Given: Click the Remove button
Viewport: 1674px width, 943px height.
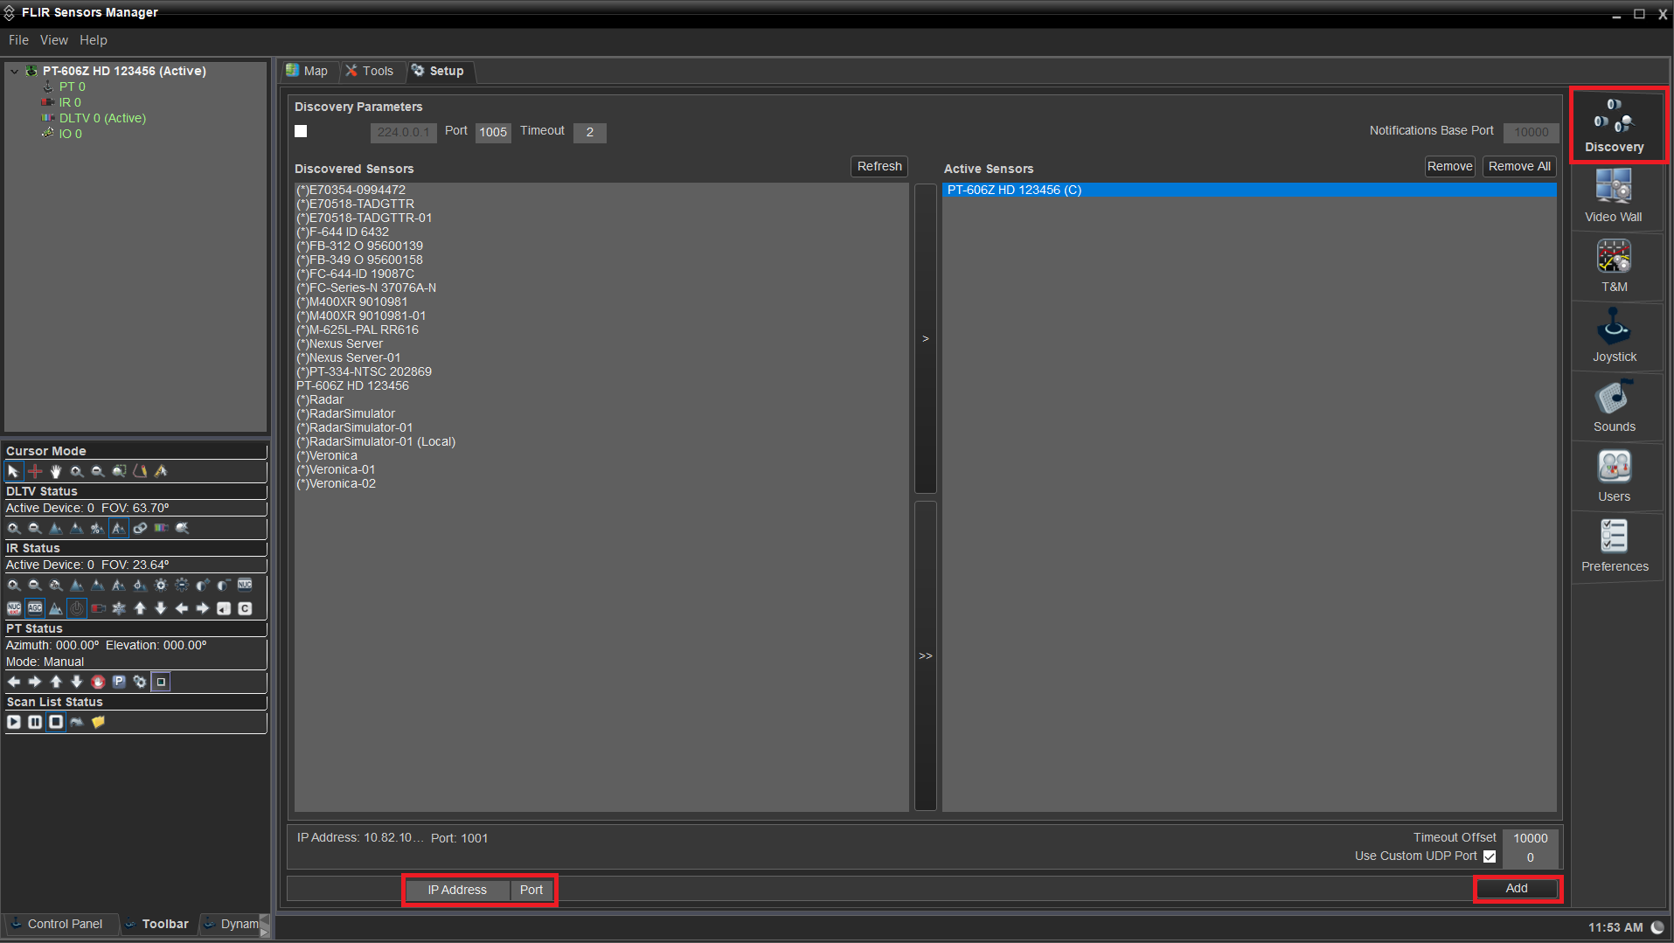Looking at the screenshot, I should click(x=1449, y=166).
